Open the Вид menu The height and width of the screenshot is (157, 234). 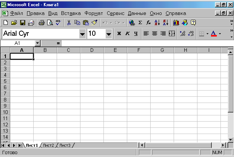pos(53,14)
